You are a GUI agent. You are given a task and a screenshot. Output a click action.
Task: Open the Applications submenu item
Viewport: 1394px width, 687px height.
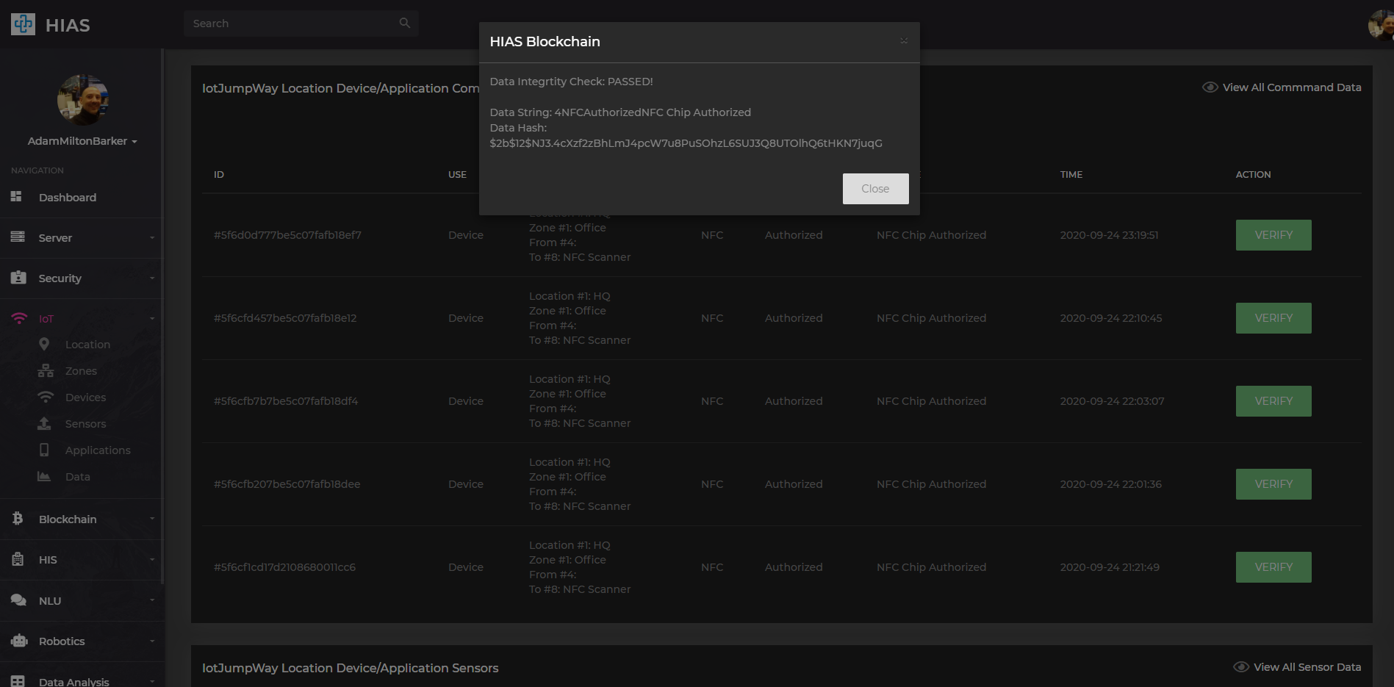(x=98, y=450)
